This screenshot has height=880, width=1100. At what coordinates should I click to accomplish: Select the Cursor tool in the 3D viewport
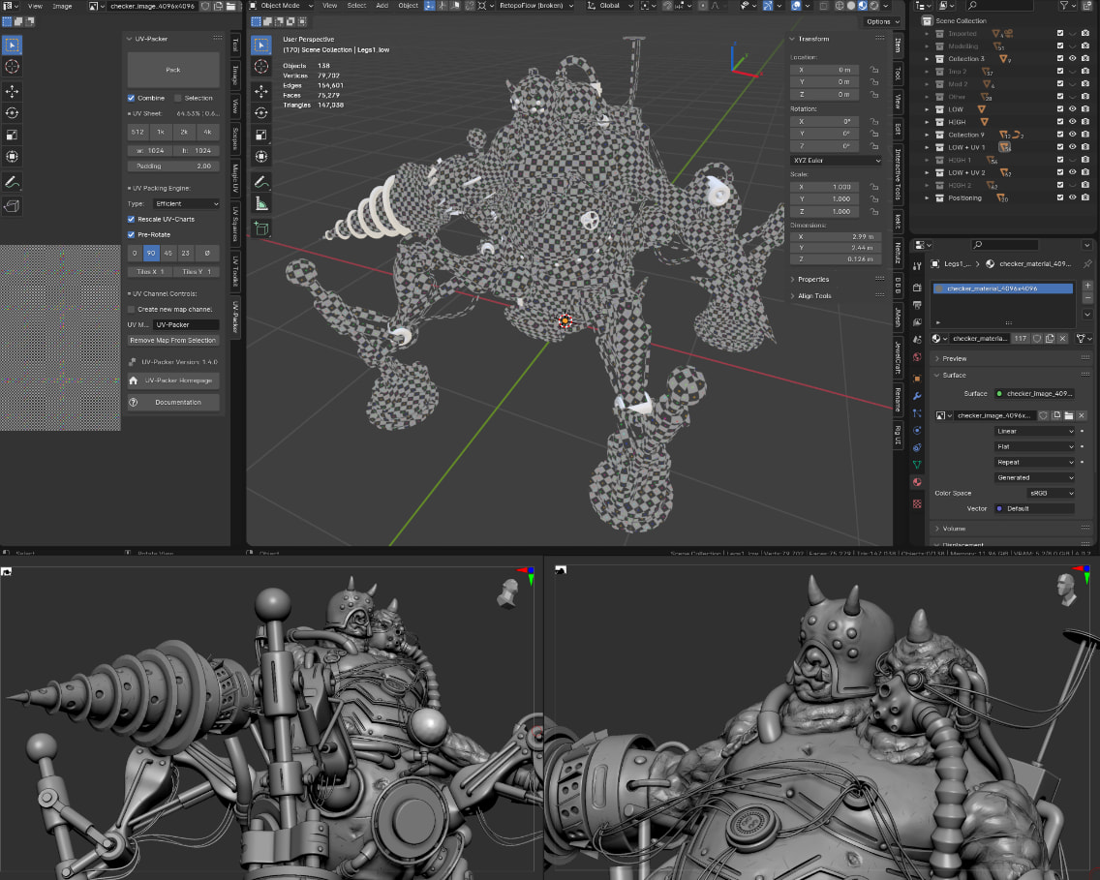[x=261, y=69]
